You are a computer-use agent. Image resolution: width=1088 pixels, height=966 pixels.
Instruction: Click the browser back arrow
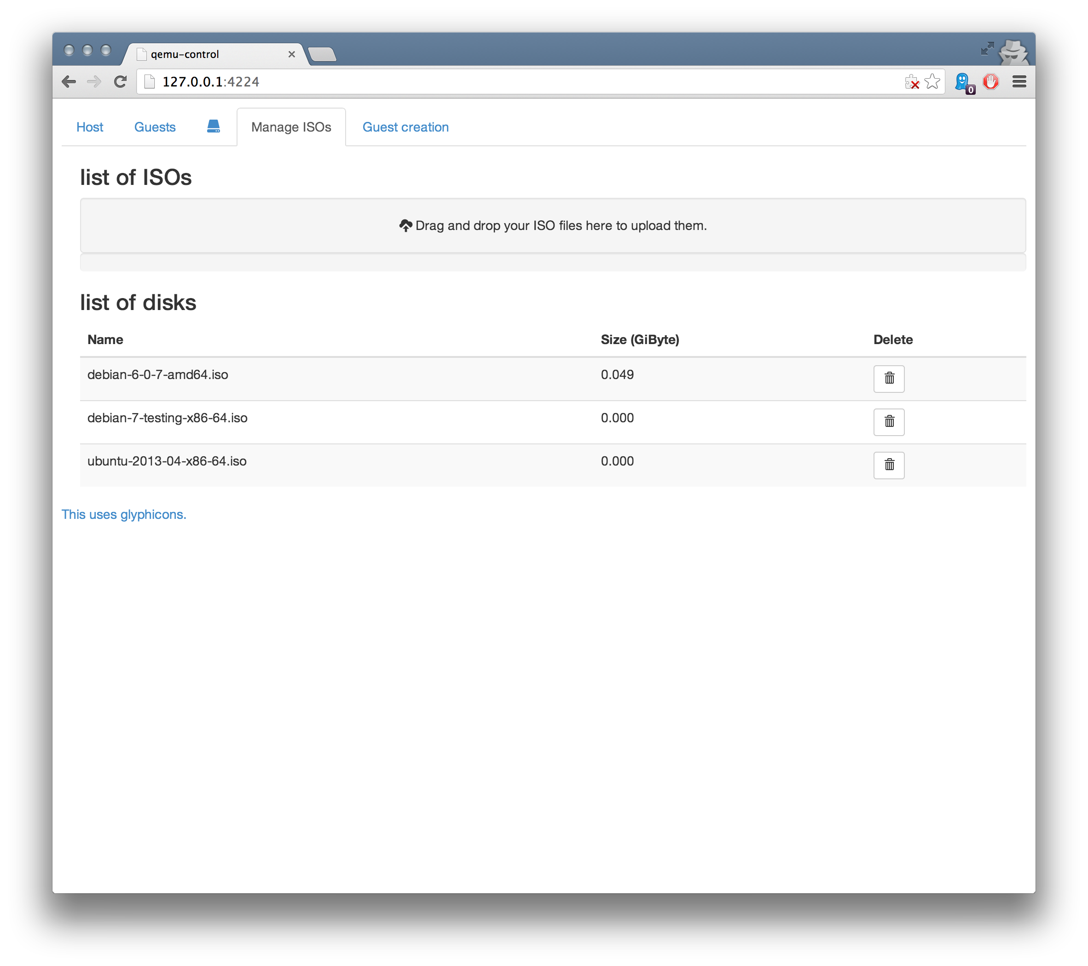[69, 81]
